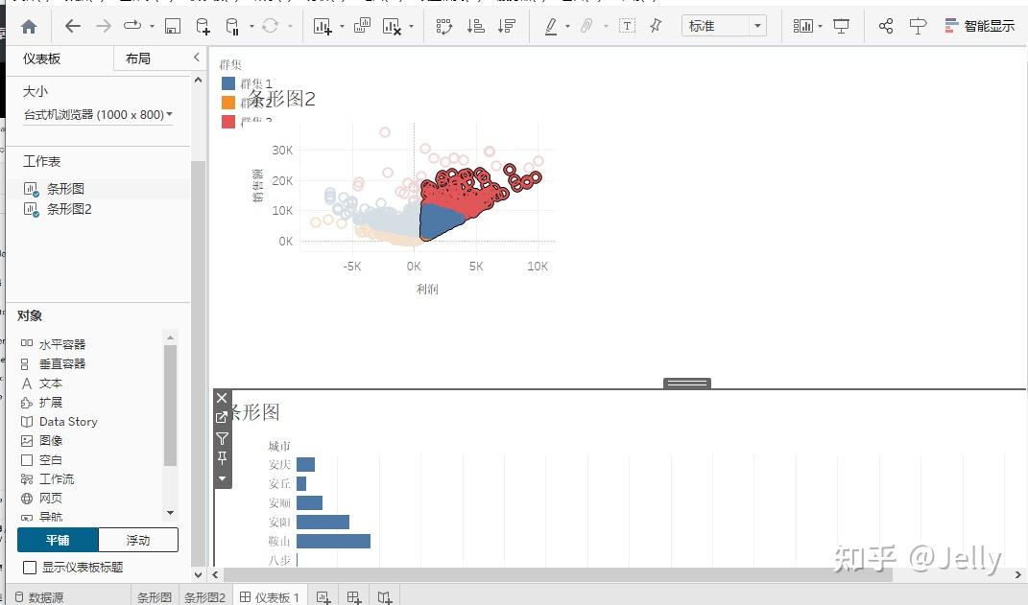Viewport: 1028px width, 605px height.
Task: Click the new worksheet bottom-bar icon
Action: pyautogui.click(x=323, y=596)
